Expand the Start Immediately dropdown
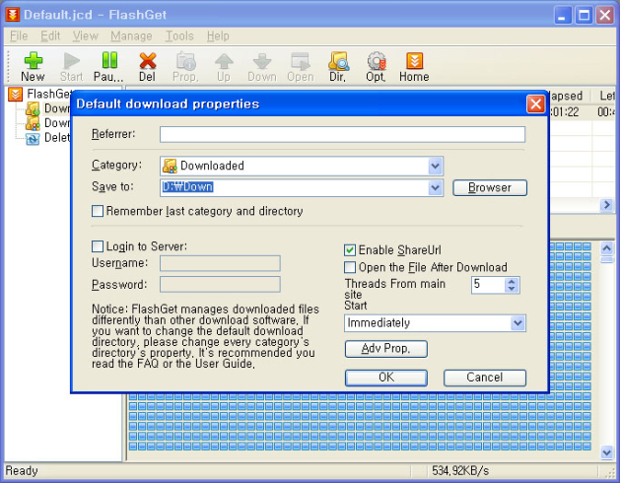 (518, 323)
